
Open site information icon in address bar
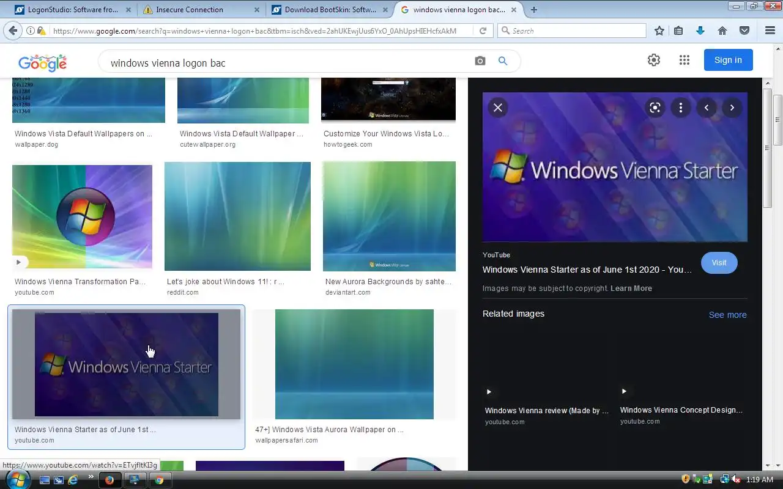point(30,31)
